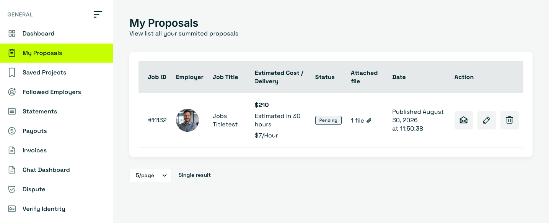Select Verify Identity in the sidebar
Screen dimensions: 549x223
[x=56, y=209]
